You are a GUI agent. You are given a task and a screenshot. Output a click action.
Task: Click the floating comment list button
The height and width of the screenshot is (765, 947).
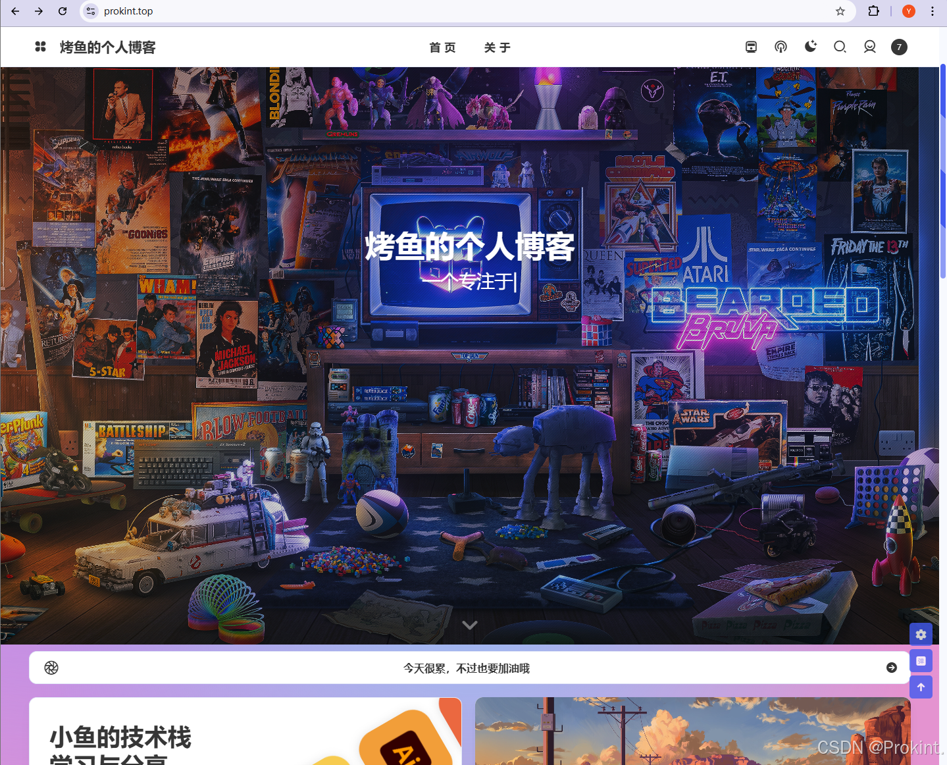[921, 661]
